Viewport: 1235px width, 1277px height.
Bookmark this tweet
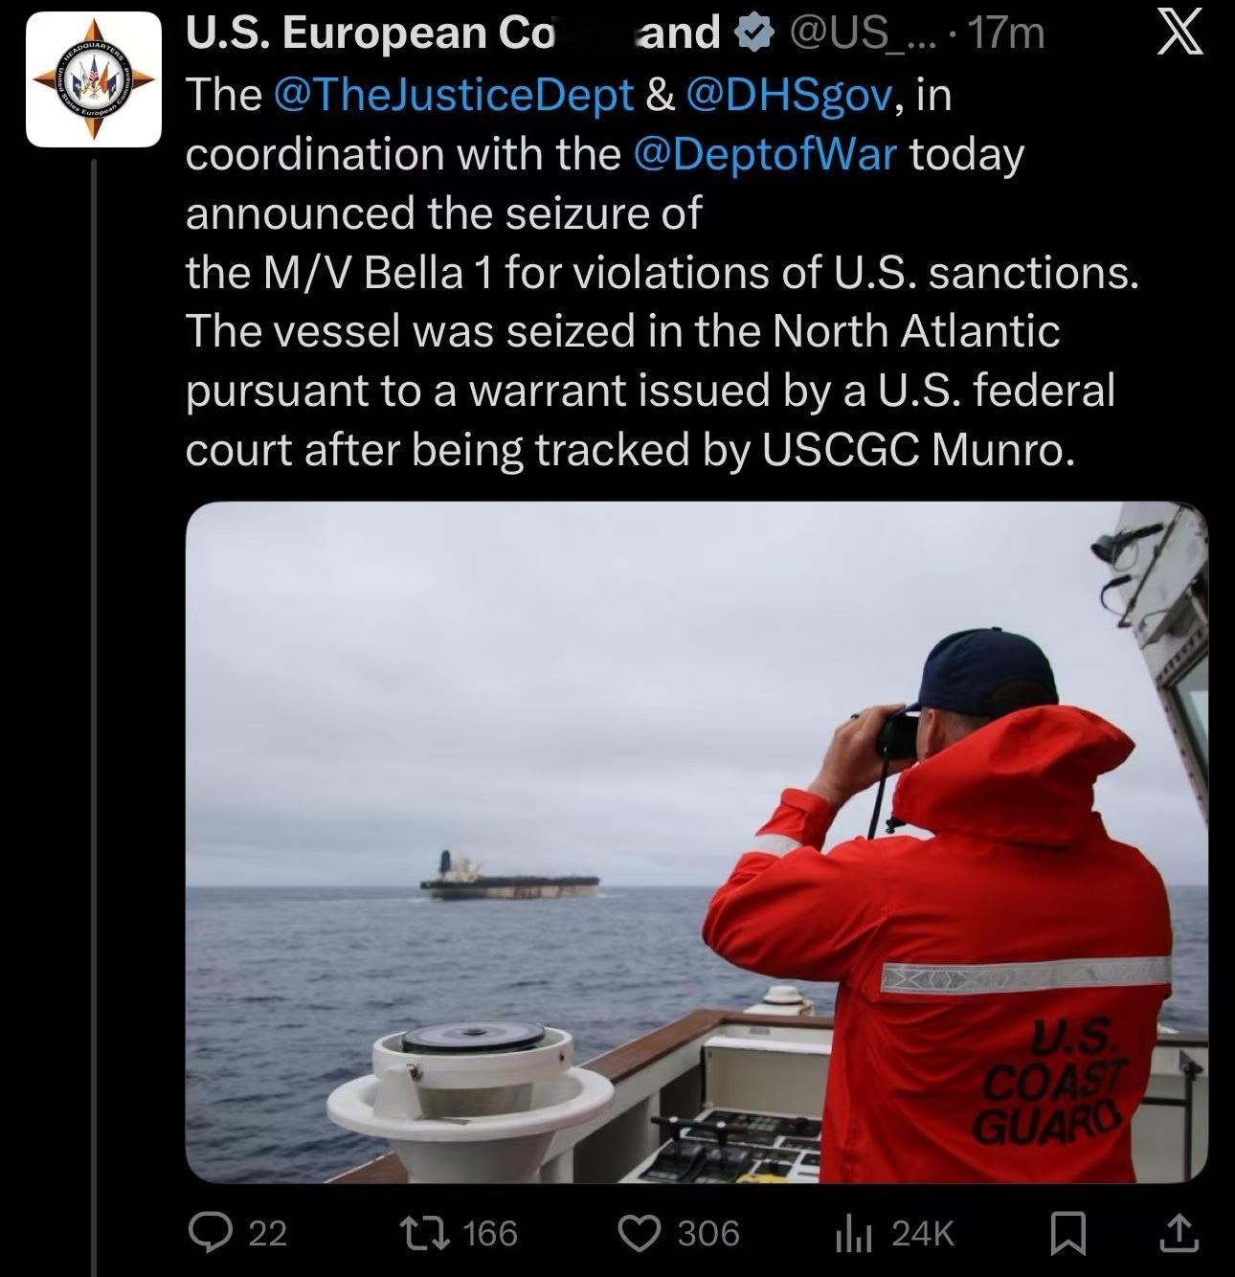point(1066,1233)
